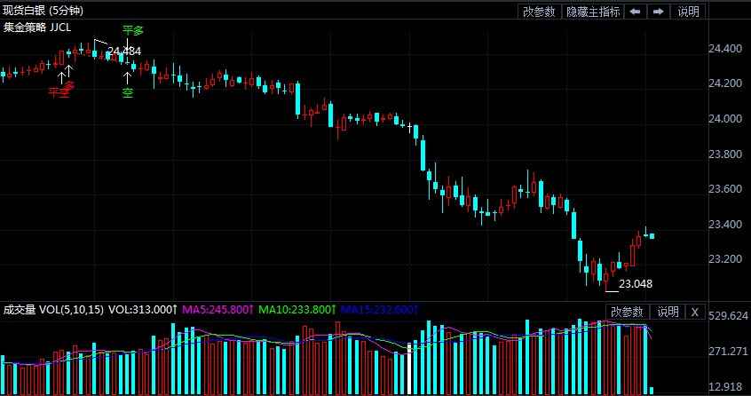This screenshot has height=396, width=751.
Task: Click the 成交量 VOL(5,10,15) indicator label
Action: [x=52, y=311]
